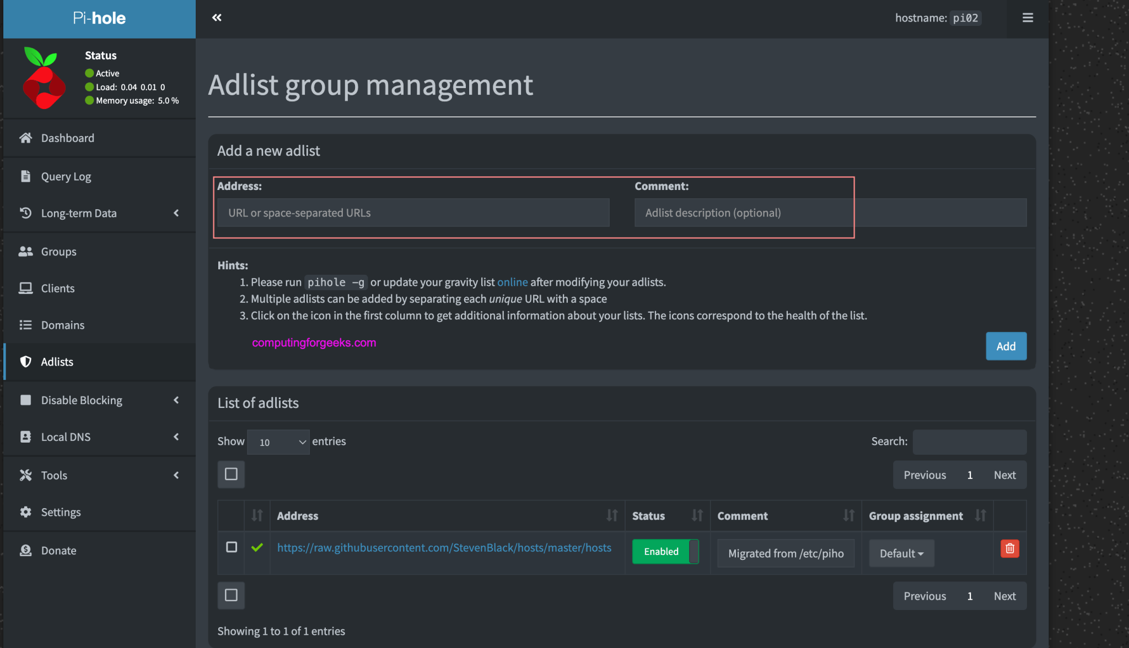Tick the select-all box above the table
Screen dimensions: 1129x648
pos(231,474)
